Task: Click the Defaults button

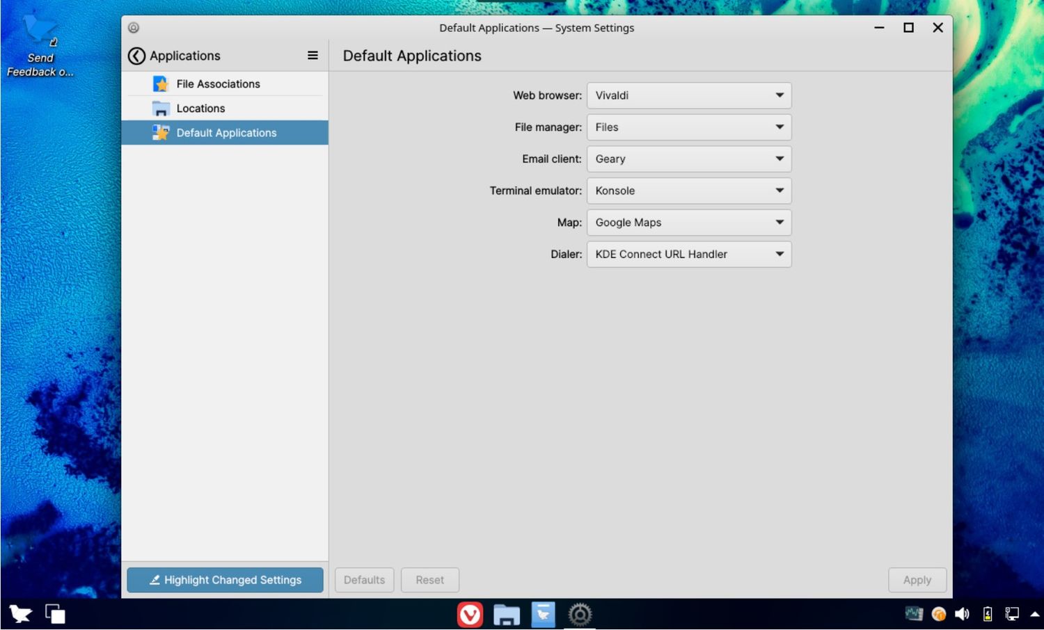Action: tap(364, 580)
